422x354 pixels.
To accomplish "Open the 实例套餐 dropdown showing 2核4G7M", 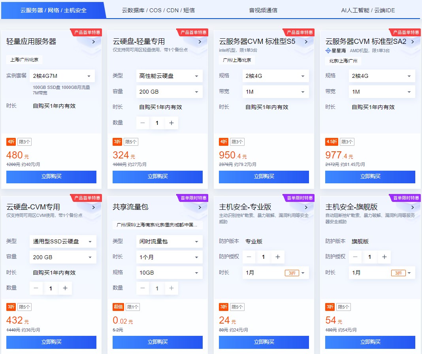I will pos(62,76).
